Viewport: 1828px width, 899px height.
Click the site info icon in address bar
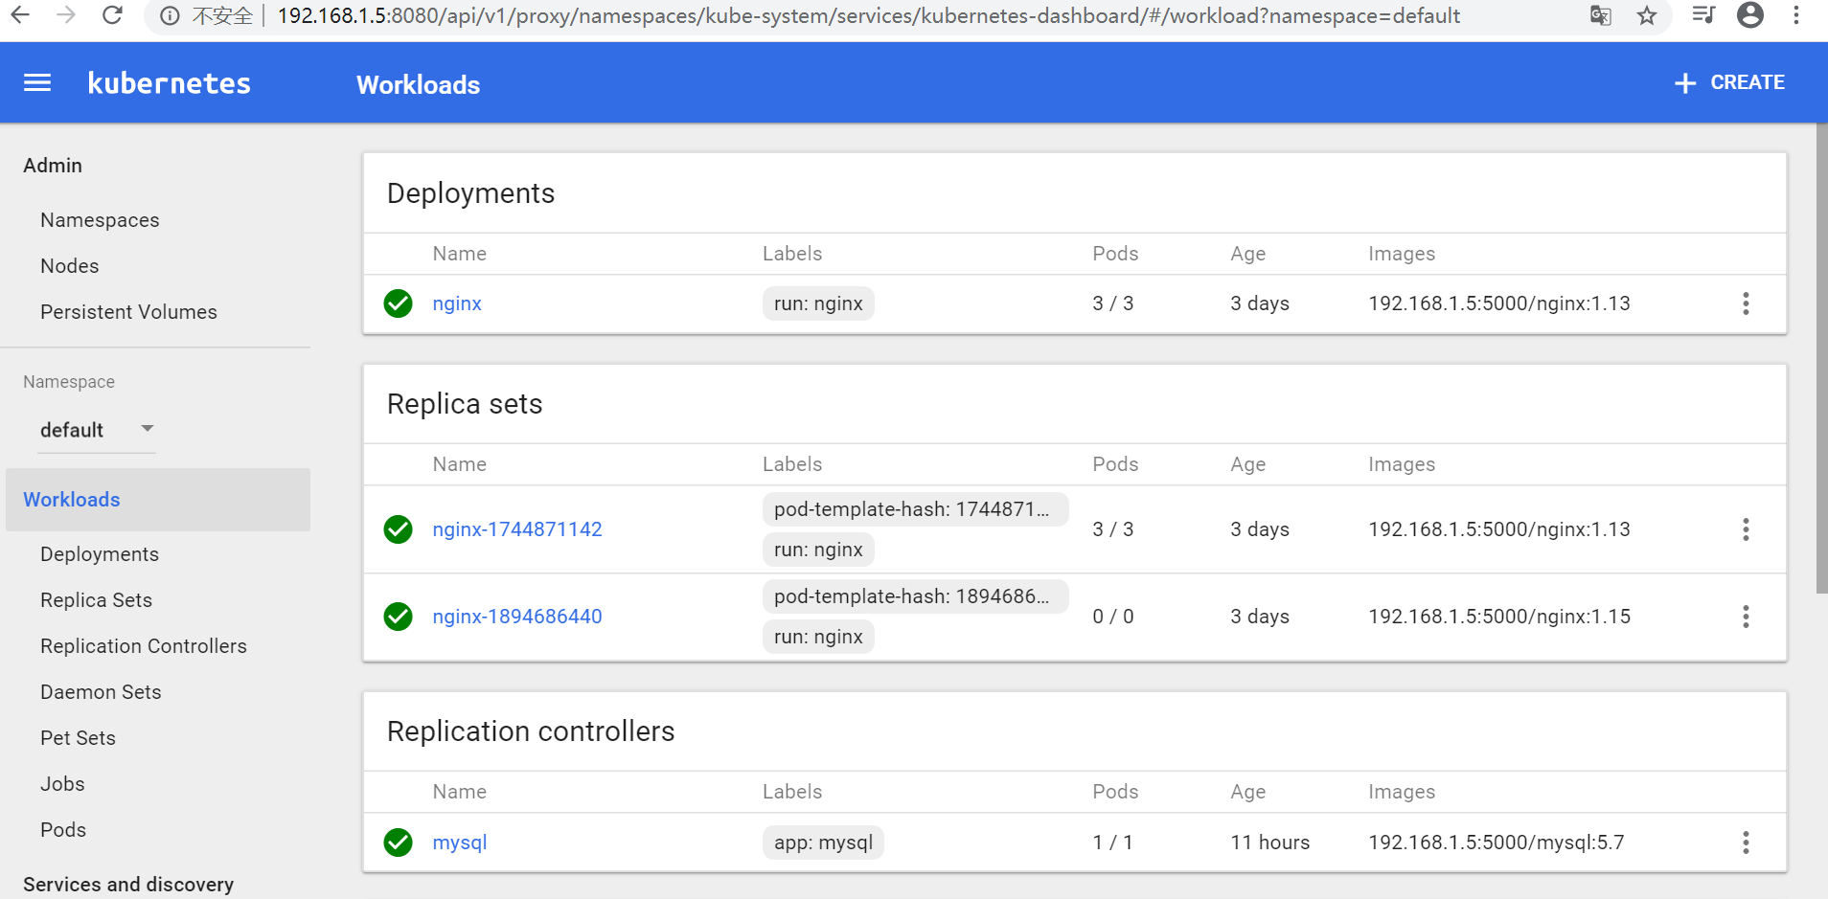pos(170,15)
